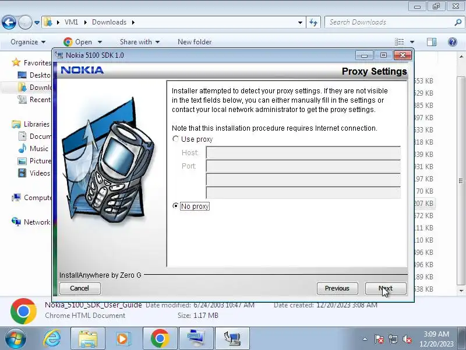Click the Nokia 5100 SDK title bar icon
466x350 pixels.
[x=59, y=55]
